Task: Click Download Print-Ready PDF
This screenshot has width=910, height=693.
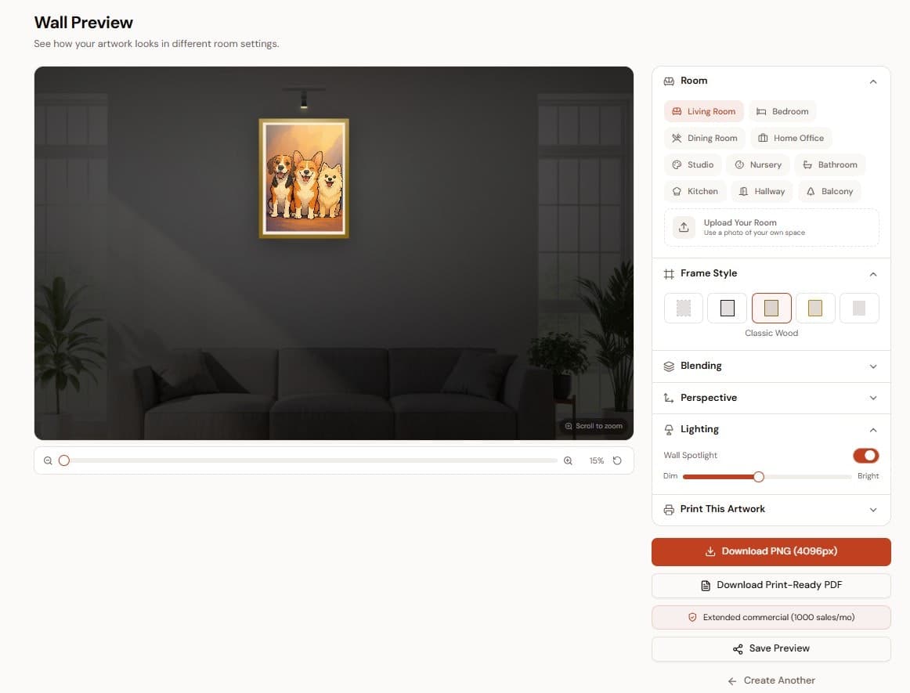Action: (771, 585)
